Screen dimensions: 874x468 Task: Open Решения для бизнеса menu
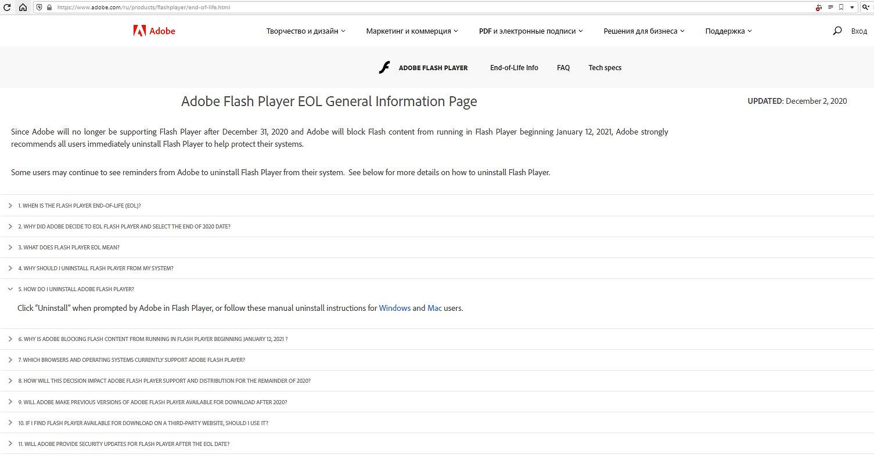[x=644, y=31]
